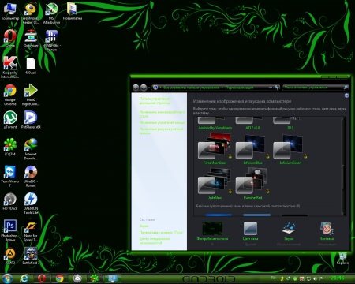This screenshot has width=355, height=284.
Task: Click the taskbar clock
Action: coord(337,278)
